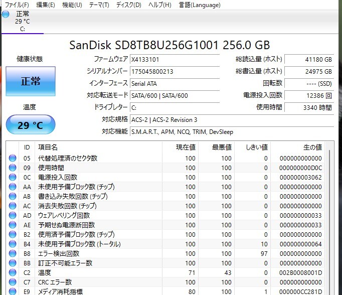Image resolution: width=342 pixels, height=295 pixels.
Task: Click status circle of row B2
Action: tap(13, 234)
